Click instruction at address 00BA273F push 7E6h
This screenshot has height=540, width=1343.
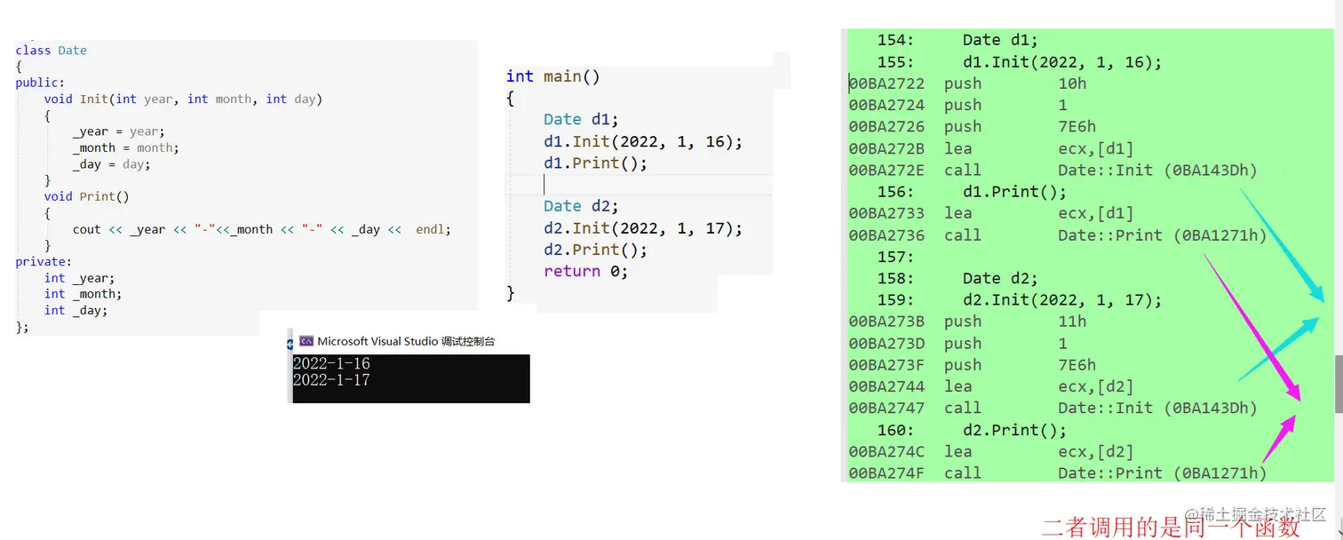point(973,365)
